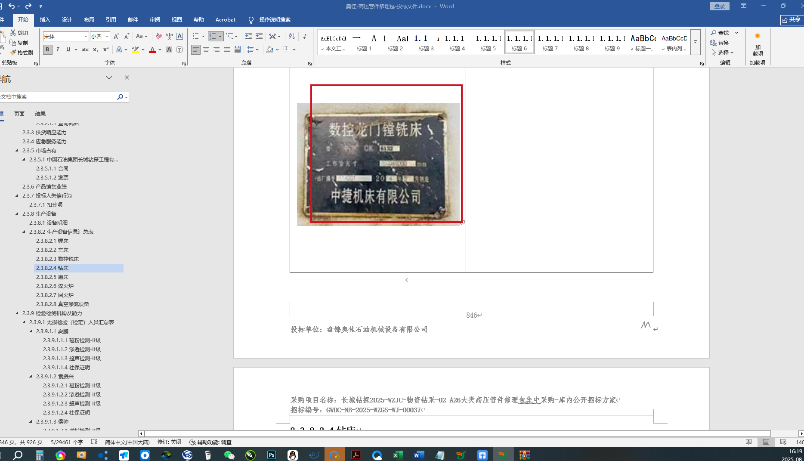804x461 pixels.
Task: Insert an enclosed character with the circled 字 icon
Action: pos(179,50)
